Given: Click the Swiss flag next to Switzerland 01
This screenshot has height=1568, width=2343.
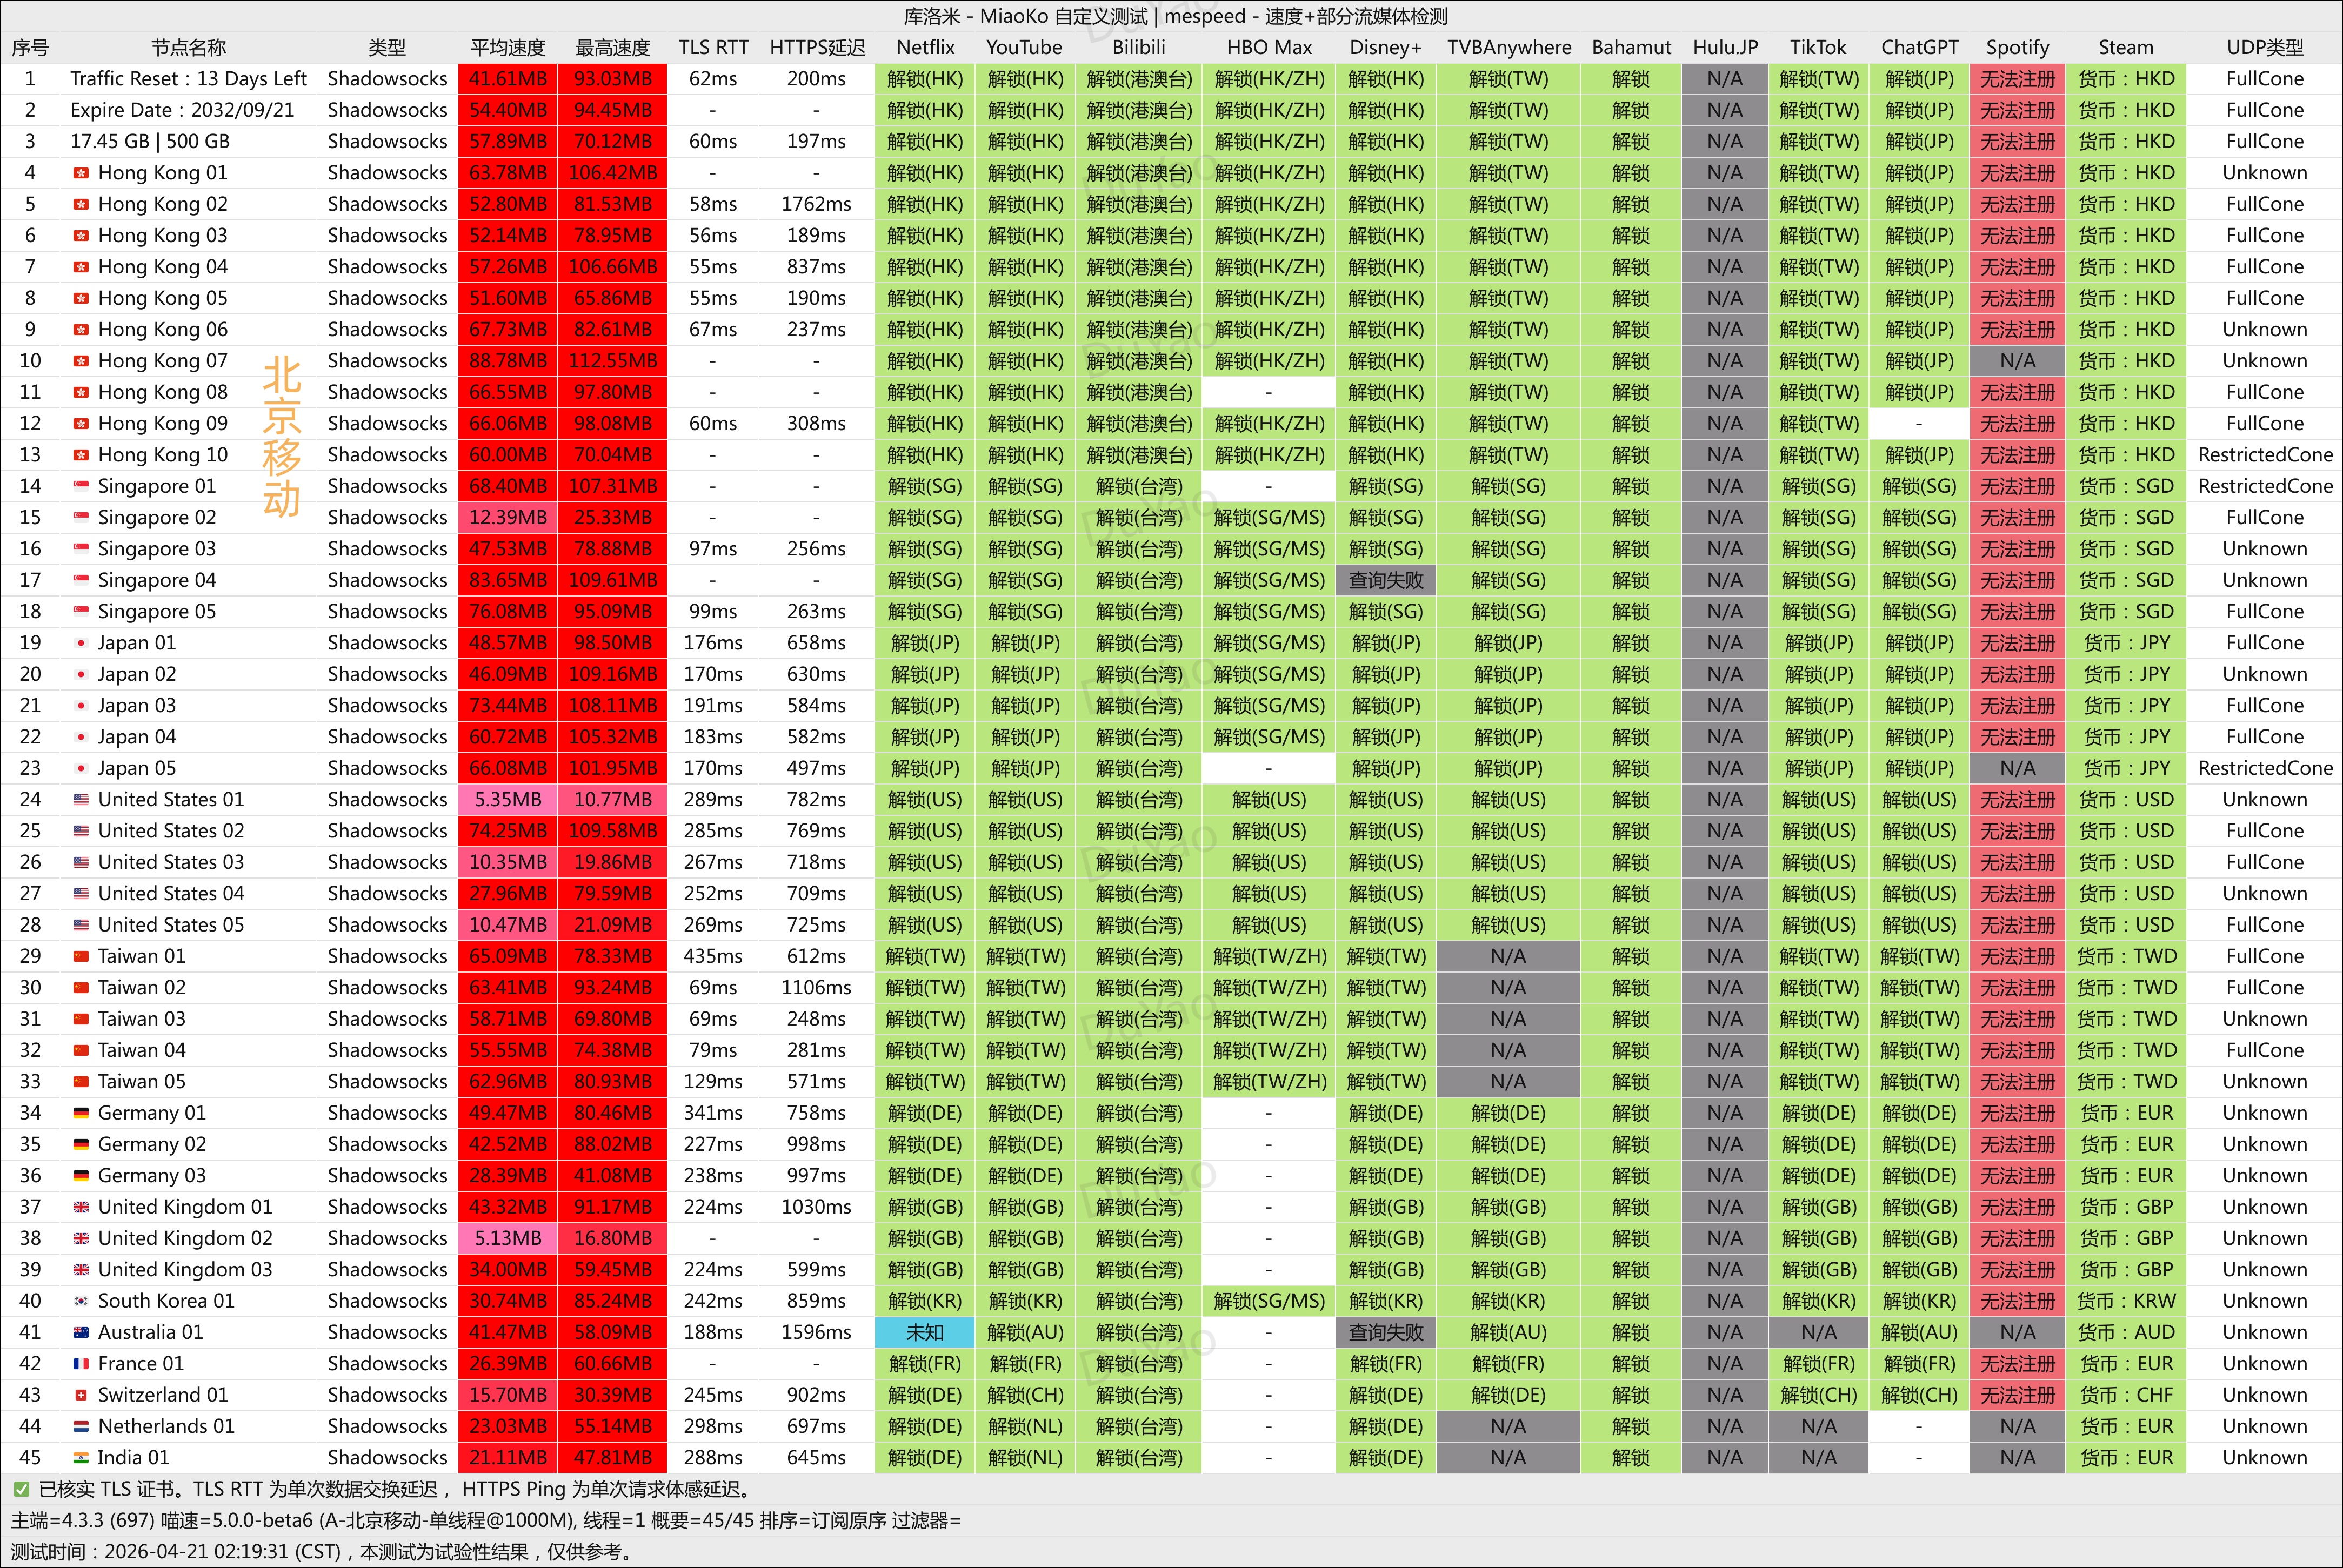Looking at the screenshot, I should [x=81, y=1395].
